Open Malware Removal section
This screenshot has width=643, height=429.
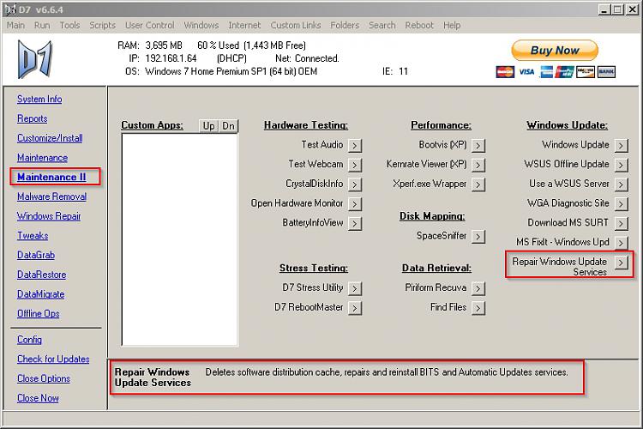tap(51, 196)
